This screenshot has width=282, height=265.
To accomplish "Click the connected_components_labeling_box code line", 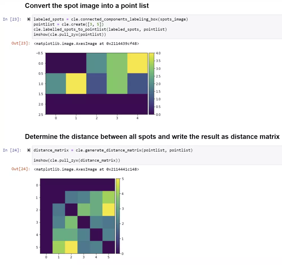I will [x=111, y=19].
